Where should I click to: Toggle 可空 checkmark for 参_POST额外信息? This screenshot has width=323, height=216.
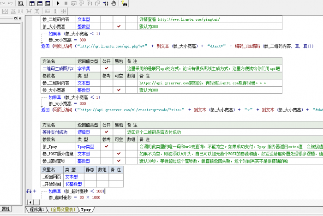coord(119,154)
